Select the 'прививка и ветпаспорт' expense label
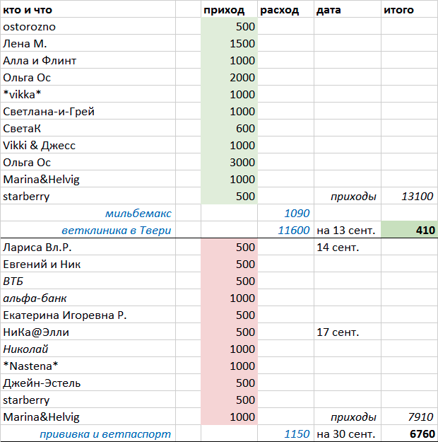438x442 pixels. [105, 434]
